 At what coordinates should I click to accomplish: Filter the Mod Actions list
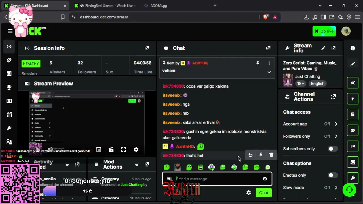[136, 164]
